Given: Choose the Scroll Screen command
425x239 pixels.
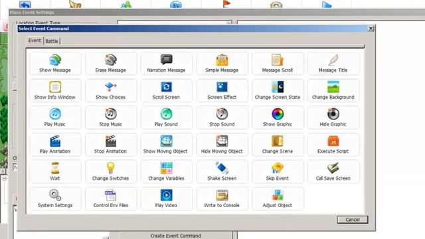Looking at the screenshot, I should (167, 91).
